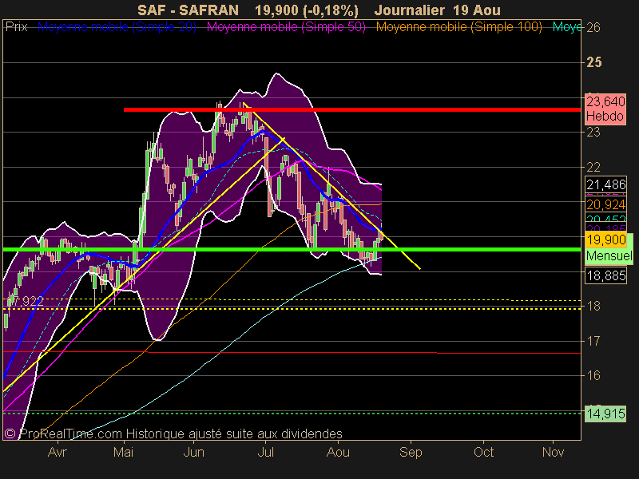Select the Moyenne mobile (Simple 100) legend
The height and width of the screenshot is (479, 639).
point(458,27)
